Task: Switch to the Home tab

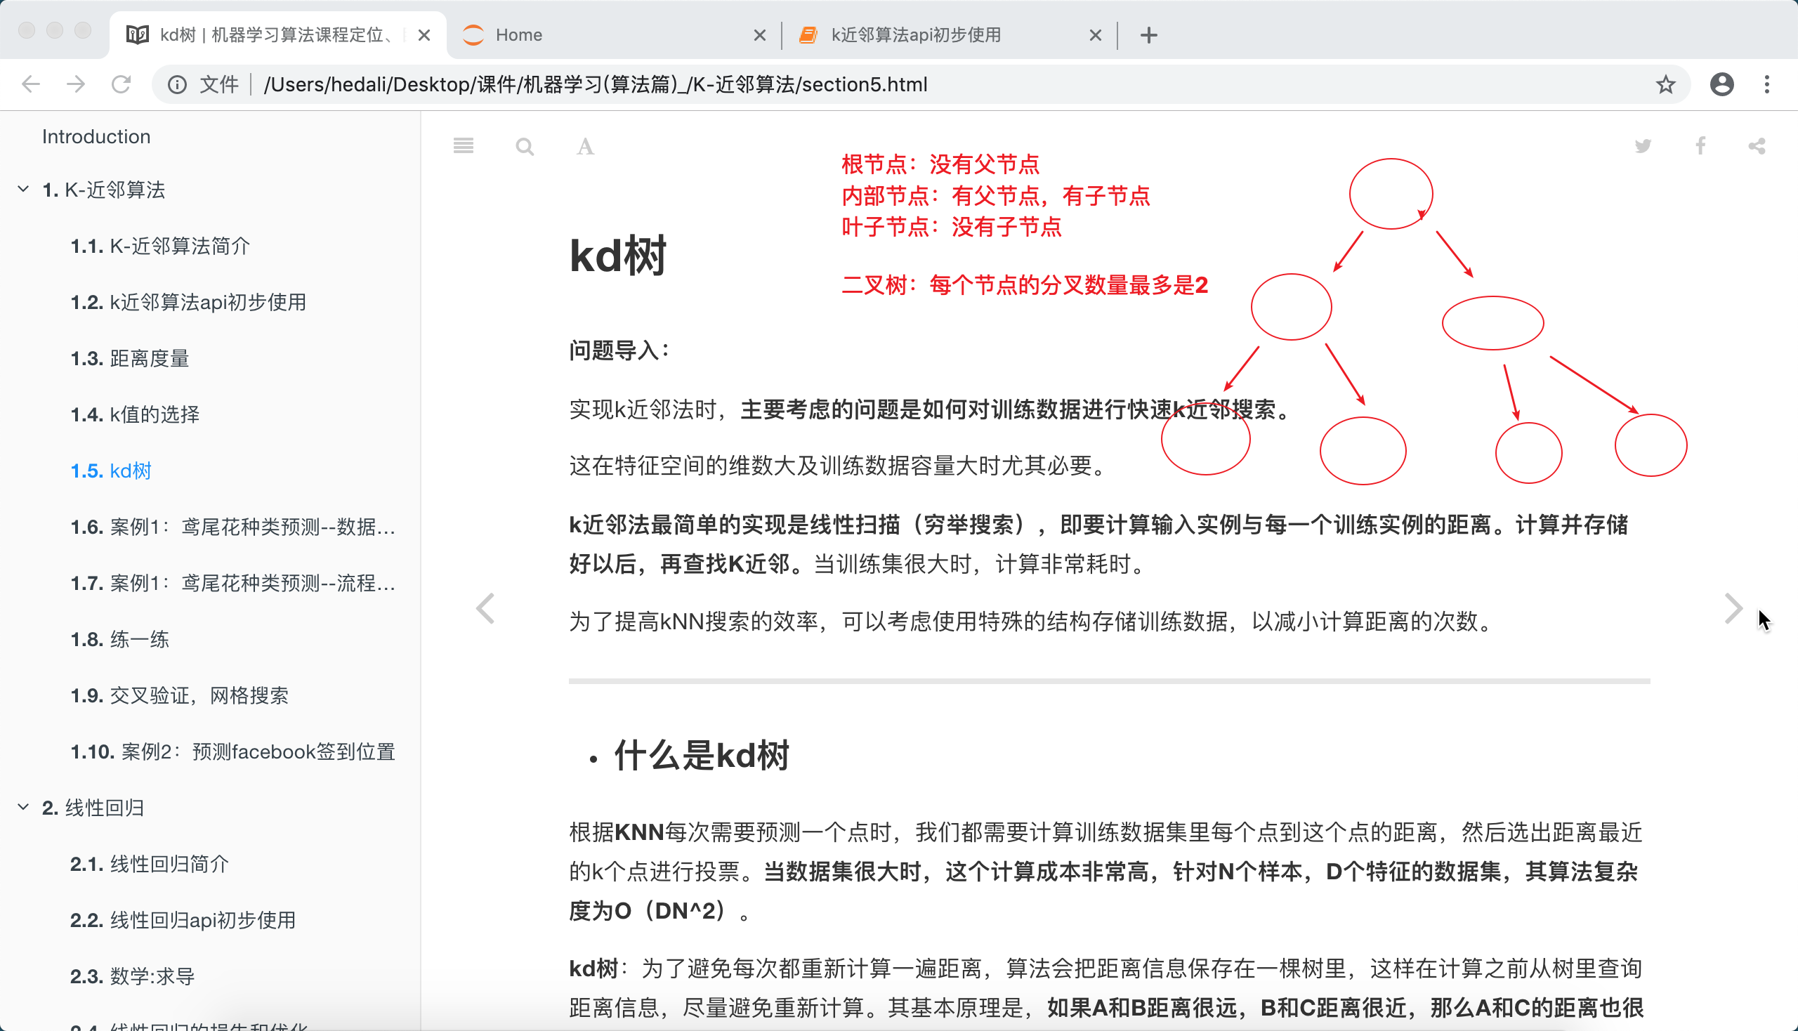Action: click(x=609, y=34)
